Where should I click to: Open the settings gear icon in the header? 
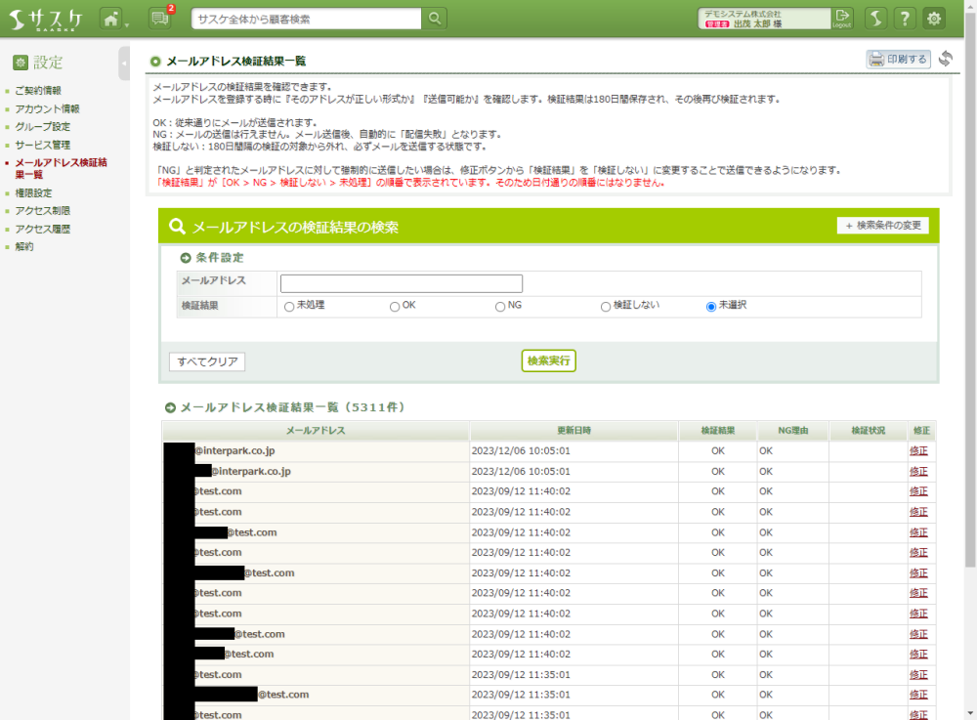(935, 19)
